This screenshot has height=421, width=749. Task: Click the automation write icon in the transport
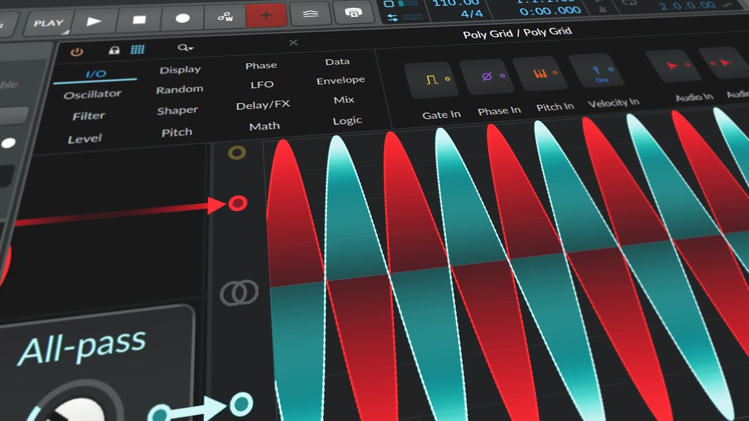(225, 16)
